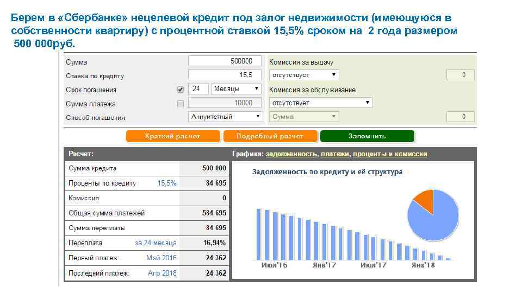Open the Месяцы period dropdown
The height and width of the screenshot is (293, 522).
point(236,89)
